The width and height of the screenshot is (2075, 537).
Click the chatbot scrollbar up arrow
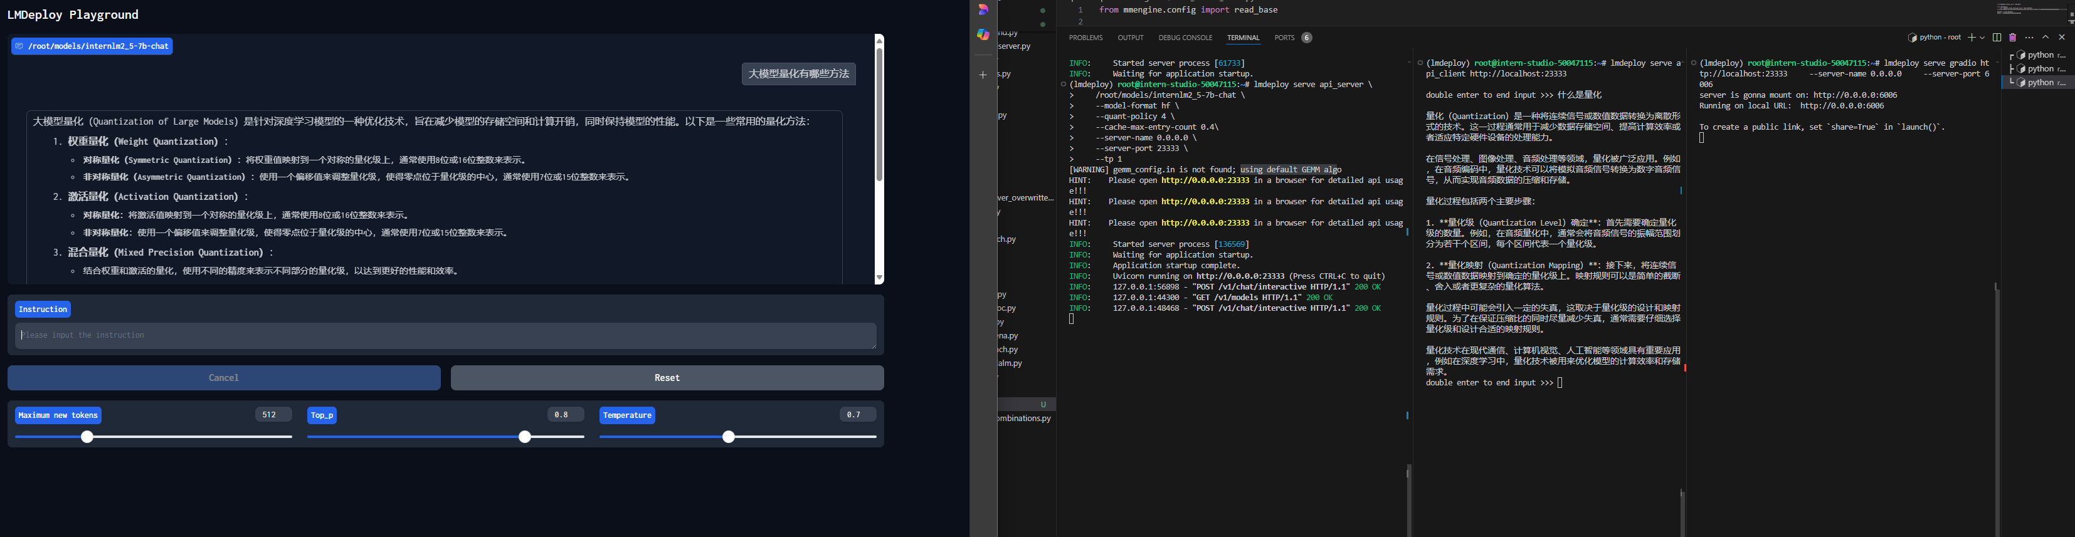tap(879, 39)
